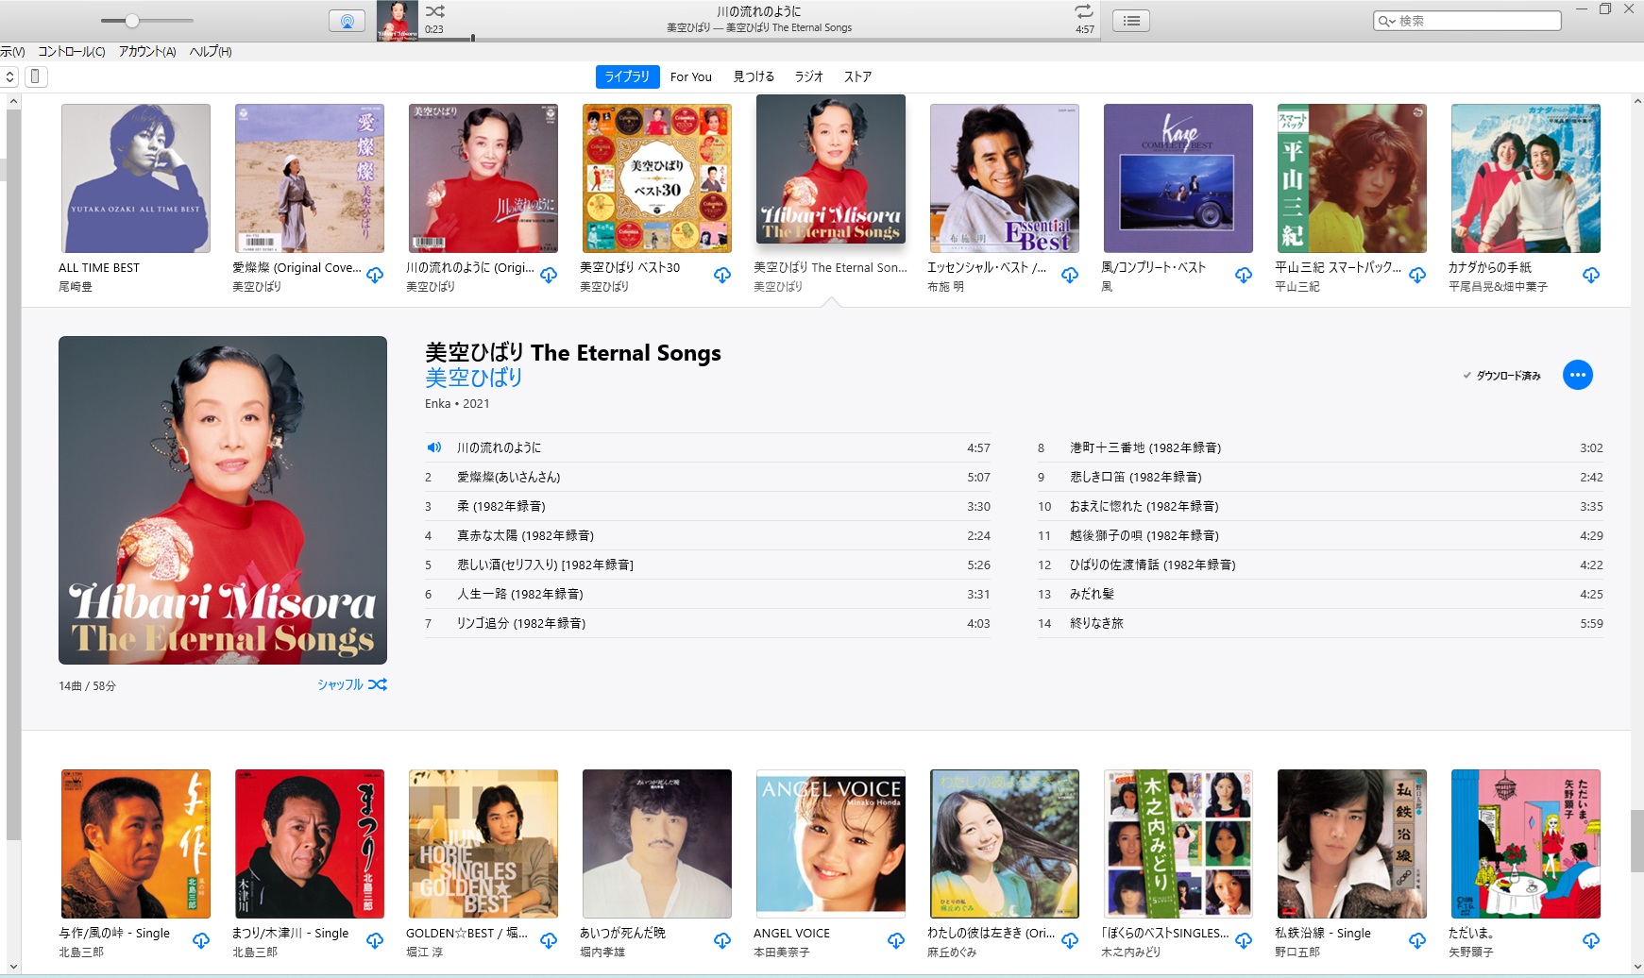Click the search field
The width and height of the screenshot is (1644, 978).
[1466, 21]
